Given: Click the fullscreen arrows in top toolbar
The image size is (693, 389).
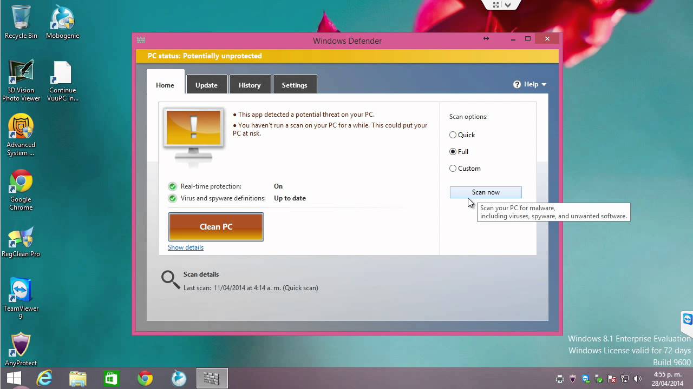Looking at the screenshot, I should click(495, 5).
